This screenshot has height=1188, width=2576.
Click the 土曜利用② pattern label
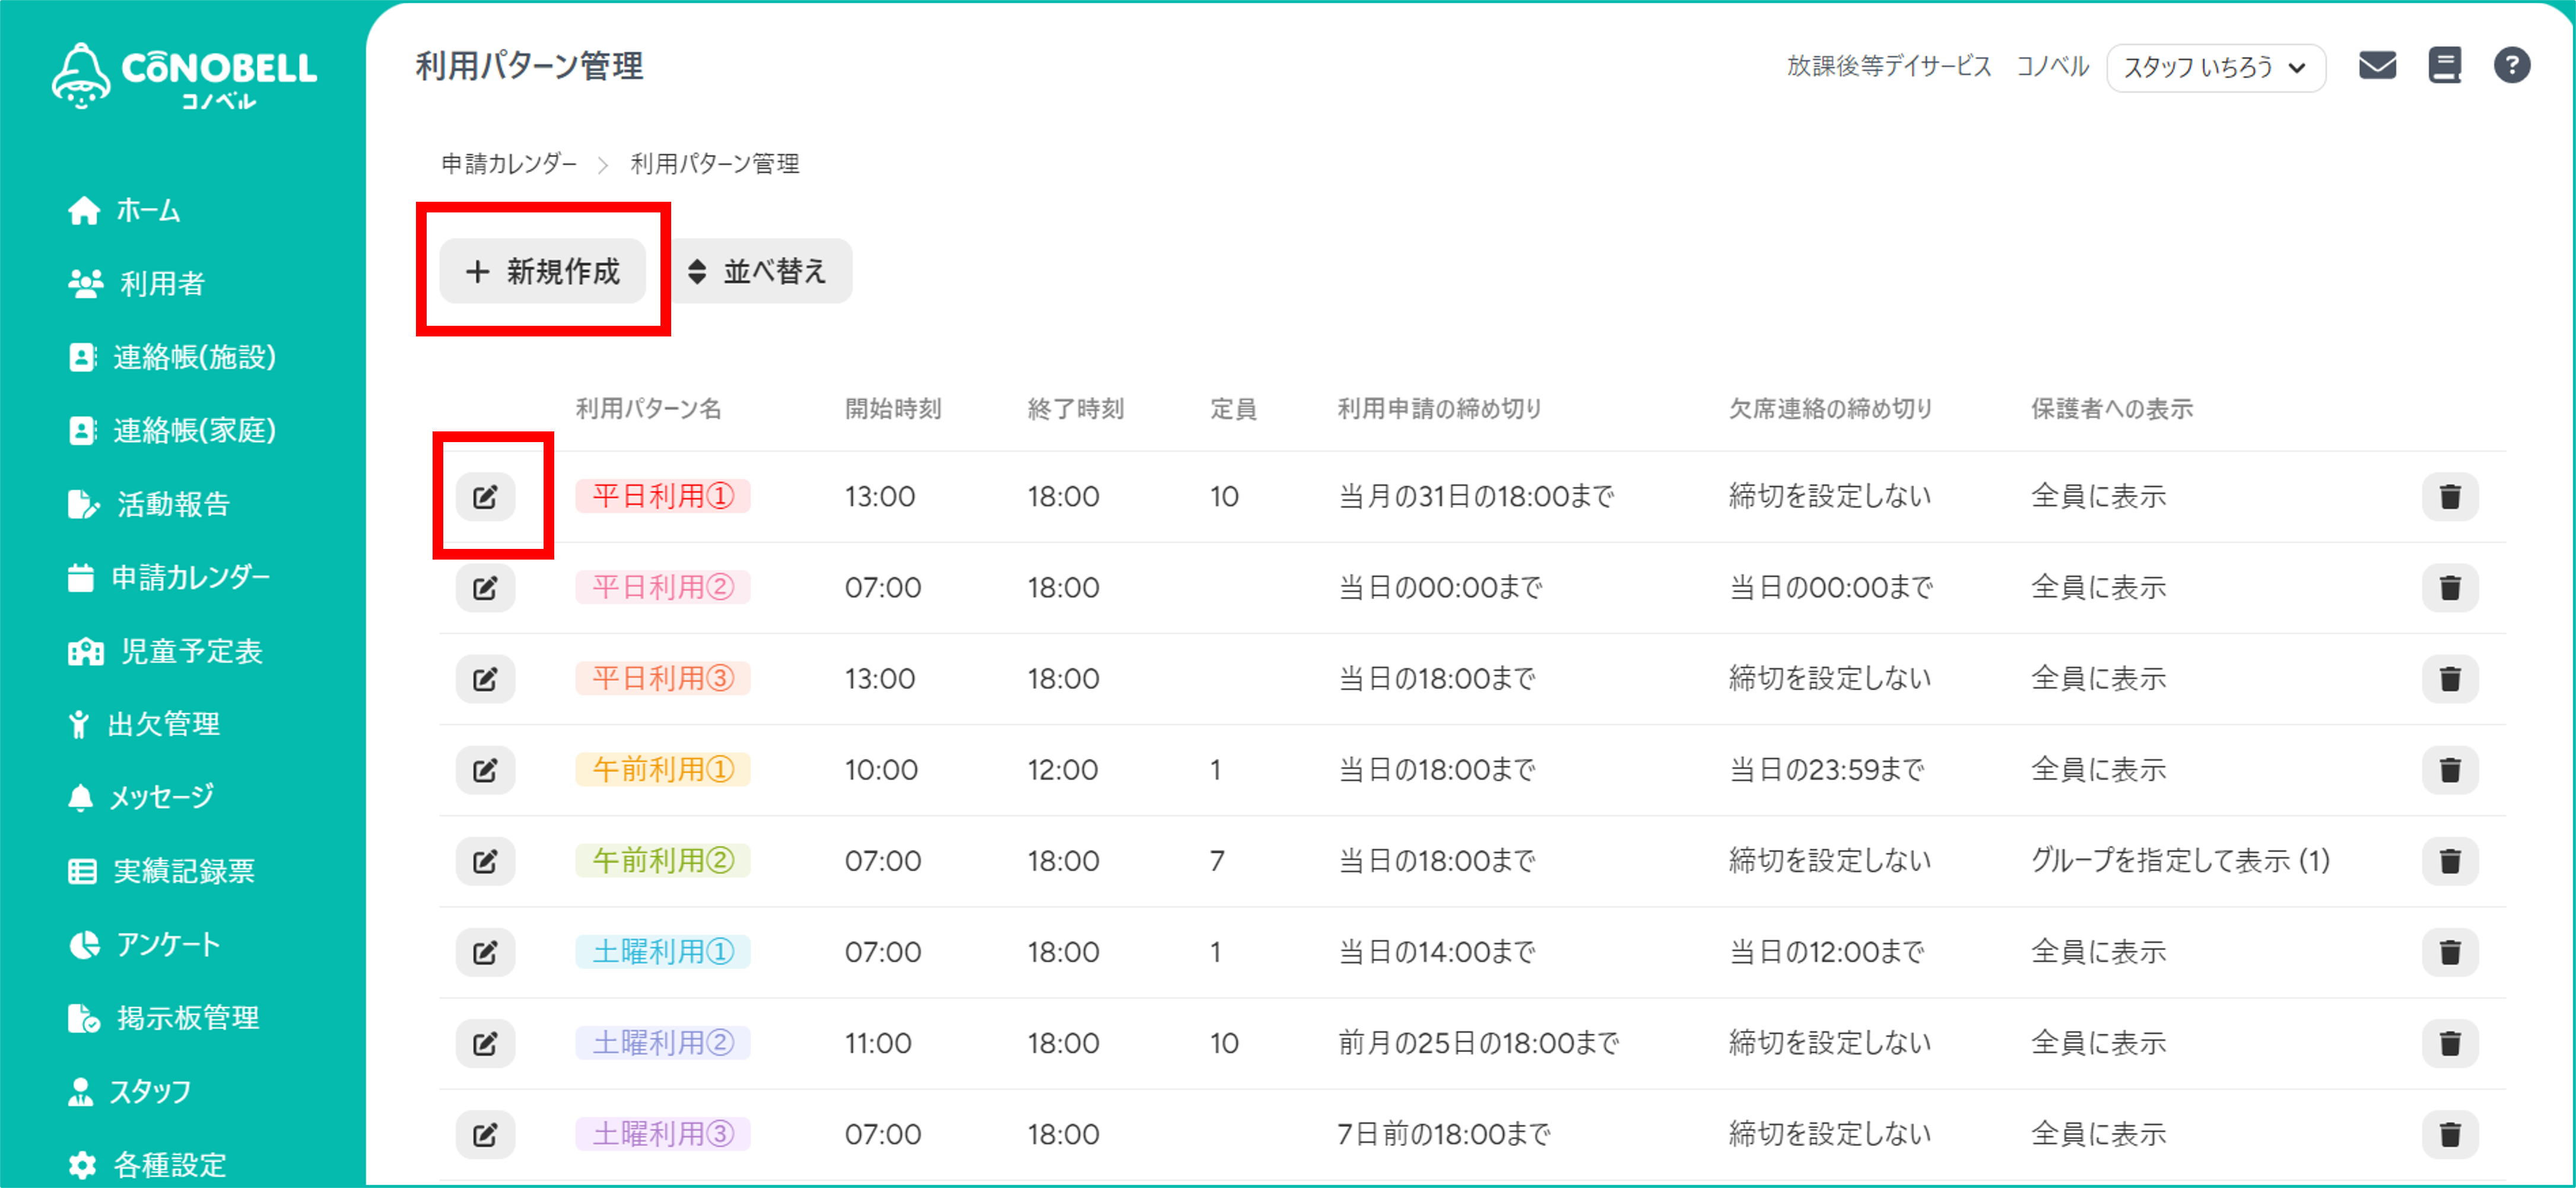click(663, 1043)
